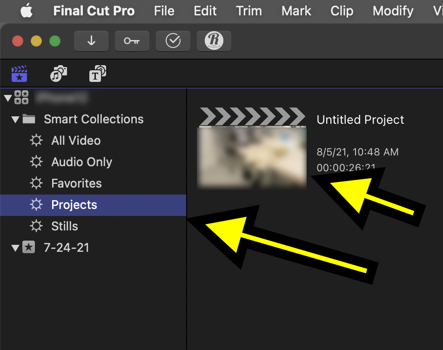Open the Mark menu

[x=296, y=11]
